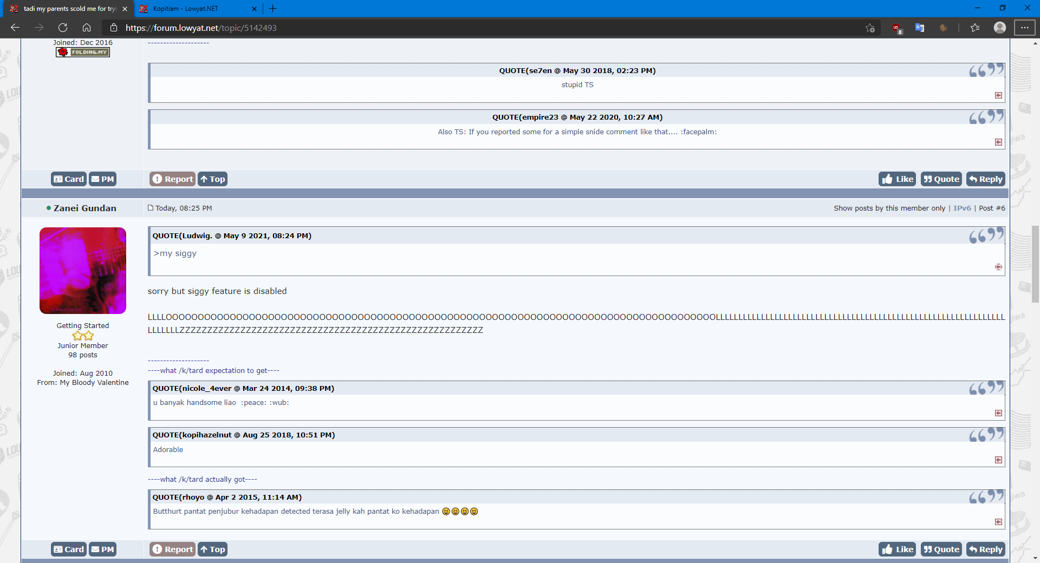Open a new browser tab

pyautogui.click(x=273, y=9)
